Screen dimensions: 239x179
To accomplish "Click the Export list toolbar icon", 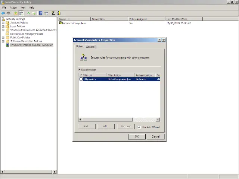I will [x=34, y=13].
